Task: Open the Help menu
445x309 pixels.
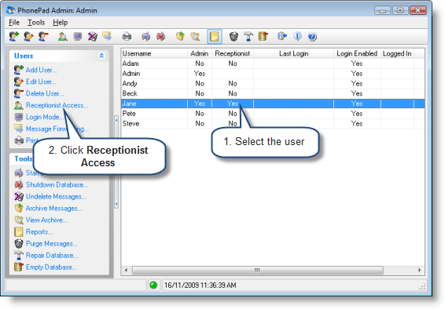Action: click(61, 23)
